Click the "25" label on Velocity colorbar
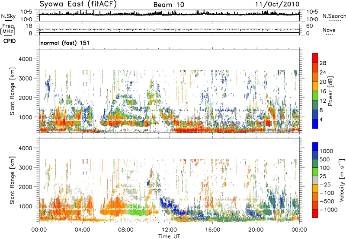Image resolution: width=346 pixels, height=239 pixels. click(324, 176)
